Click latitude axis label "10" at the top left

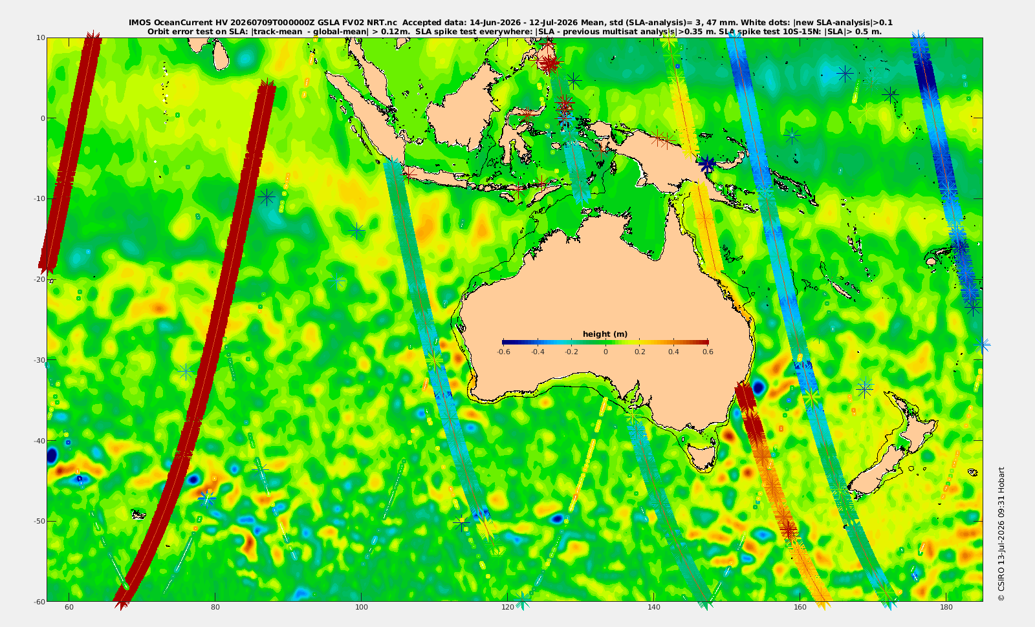coord(41,37)
